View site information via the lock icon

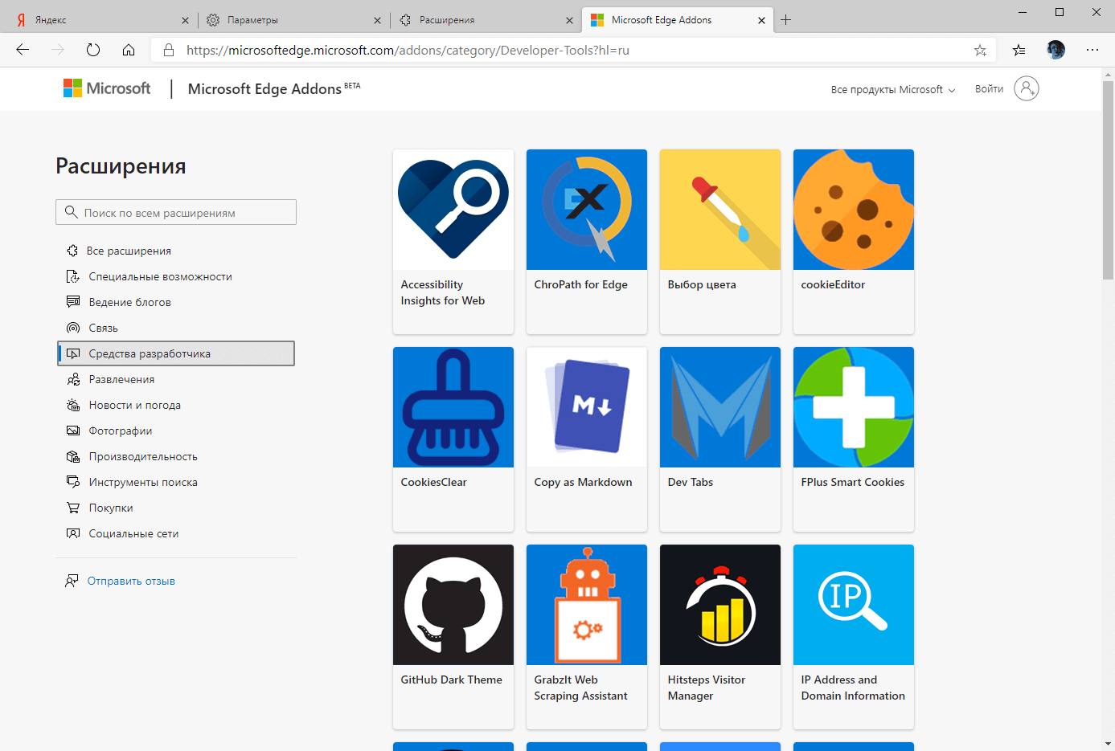(169, 50)
